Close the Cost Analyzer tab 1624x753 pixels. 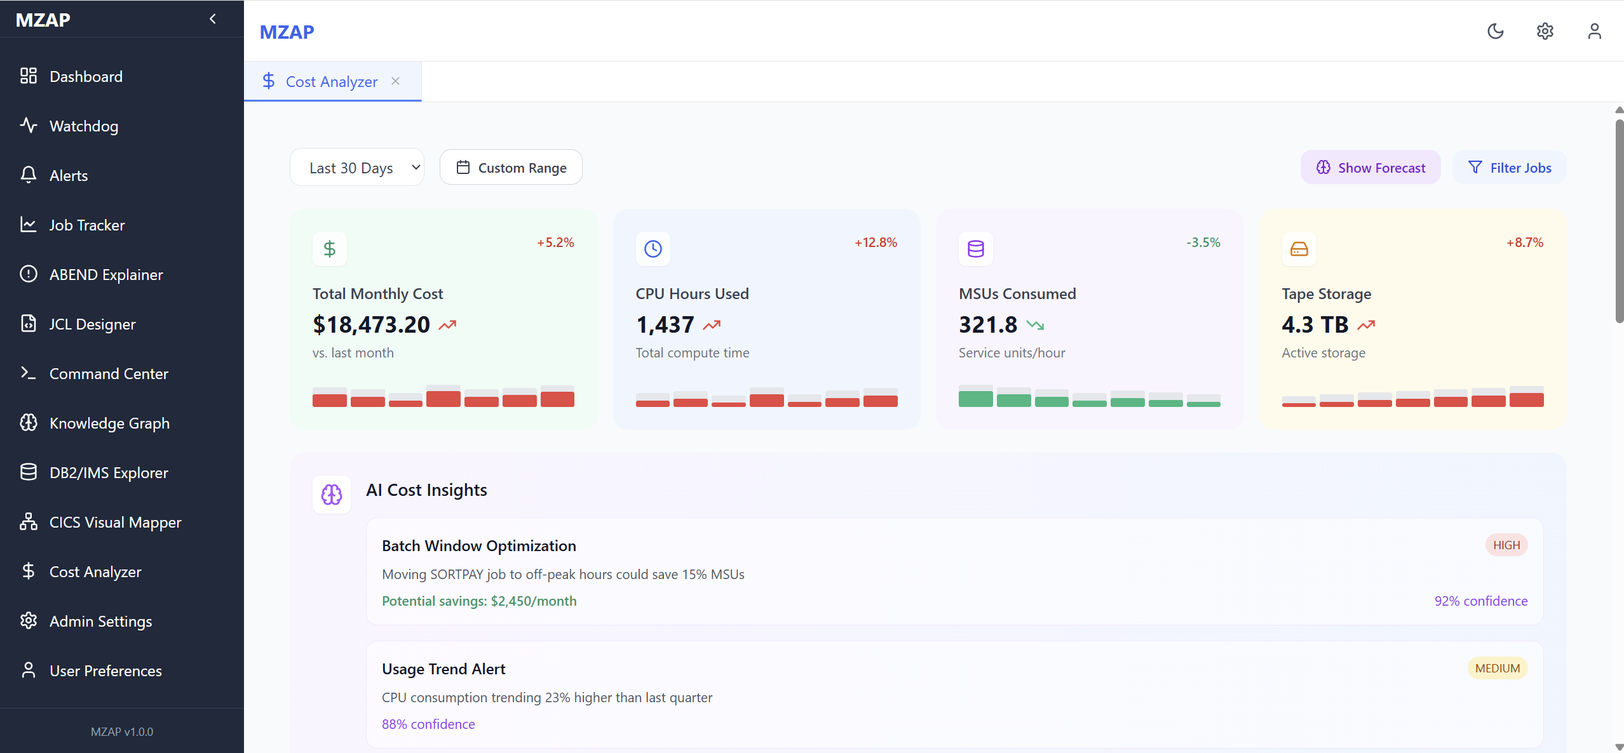click(395, 81)
